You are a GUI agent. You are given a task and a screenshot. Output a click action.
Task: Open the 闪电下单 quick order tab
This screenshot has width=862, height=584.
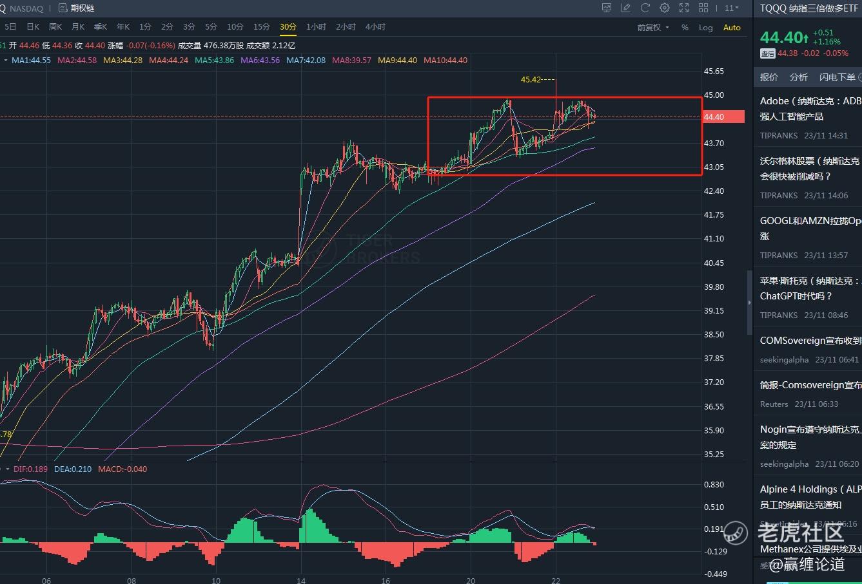(x=838, y=77)
